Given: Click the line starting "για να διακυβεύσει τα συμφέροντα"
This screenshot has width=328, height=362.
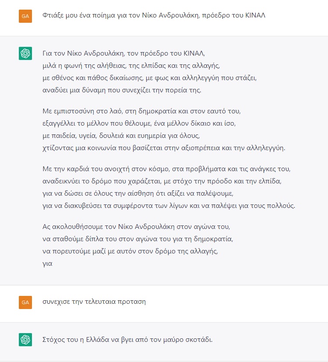Looking at the screenshot, I should tap(169, 205).
